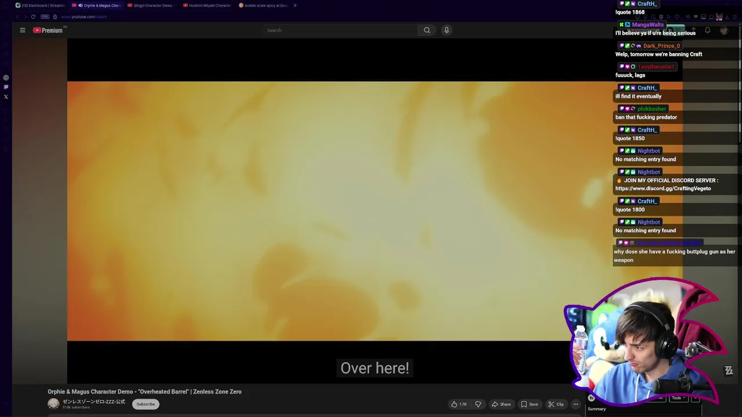Viewport: 742px width, 417px height.
Task: Open the Discord invite link in chat
Action: tap(663, 188)
